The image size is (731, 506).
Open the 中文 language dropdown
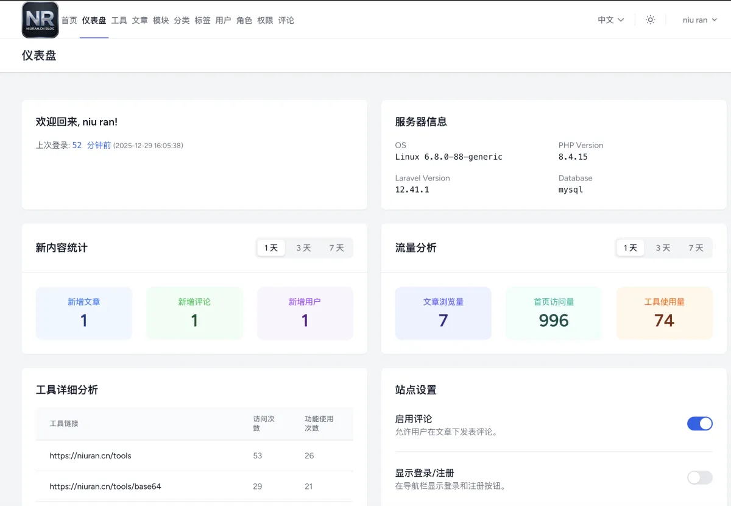click(610, 20)
